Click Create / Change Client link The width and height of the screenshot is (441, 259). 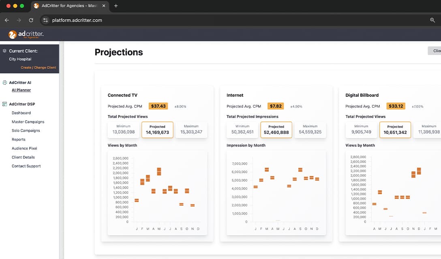click(39, 68)
